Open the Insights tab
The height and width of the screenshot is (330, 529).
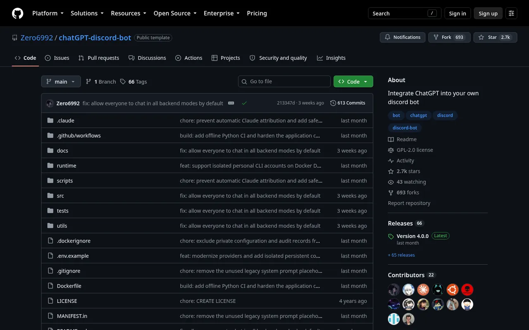331,58
